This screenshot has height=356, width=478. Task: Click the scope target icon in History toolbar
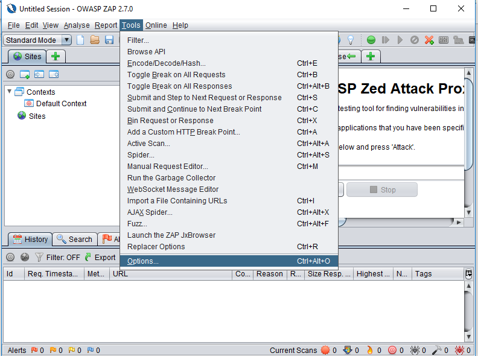click(10, 257)
